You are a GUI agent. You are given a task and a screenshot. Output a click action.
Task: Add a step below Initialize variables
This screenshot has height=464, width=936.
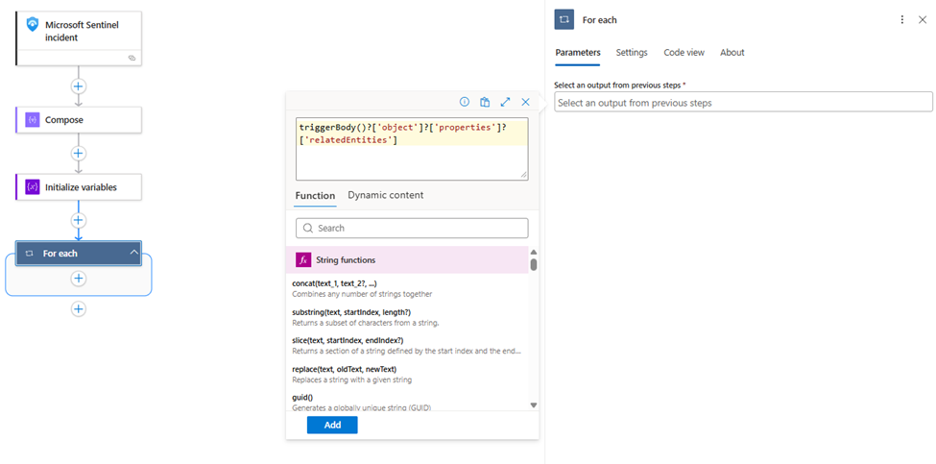pos(78,220)
